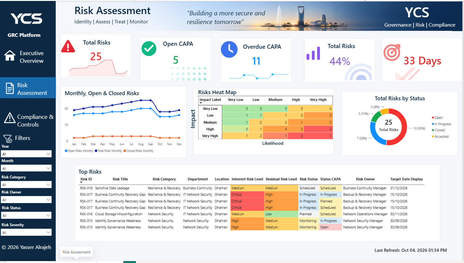Toggle the Open legend item in status chart
Screen dimensions: 464x263
tap(437, 118)
